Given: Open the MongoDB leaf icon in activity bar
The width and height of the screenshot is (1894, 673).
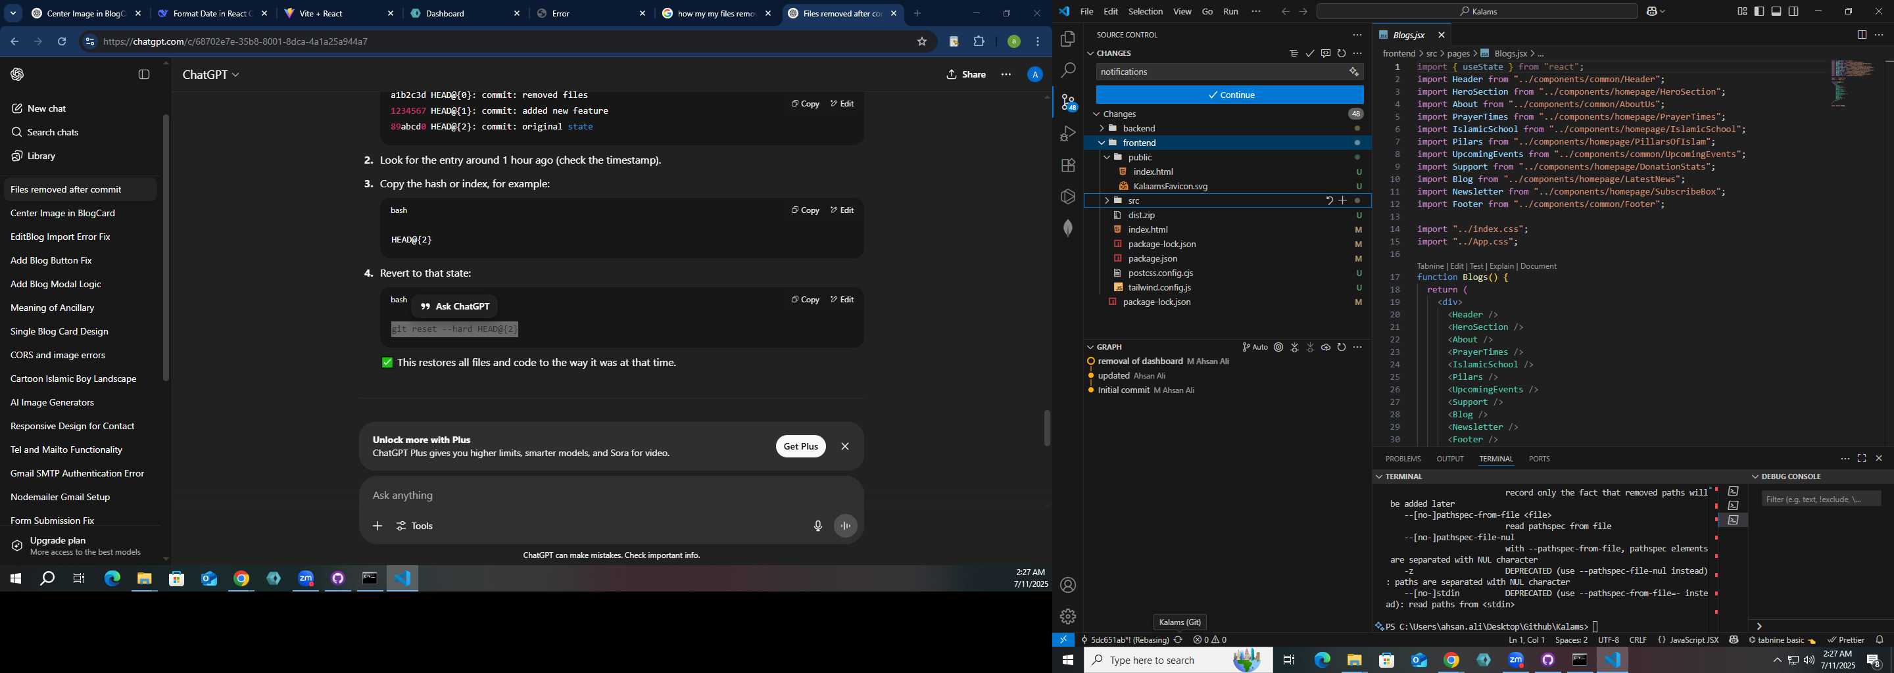Looking at the screenshot, I should pos(1067,228).
